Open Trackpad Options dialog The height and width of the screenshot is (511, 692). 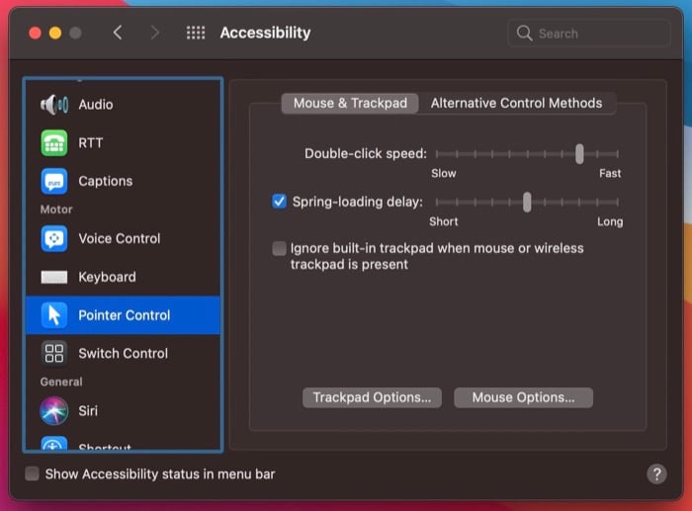(x=372, y=397)
